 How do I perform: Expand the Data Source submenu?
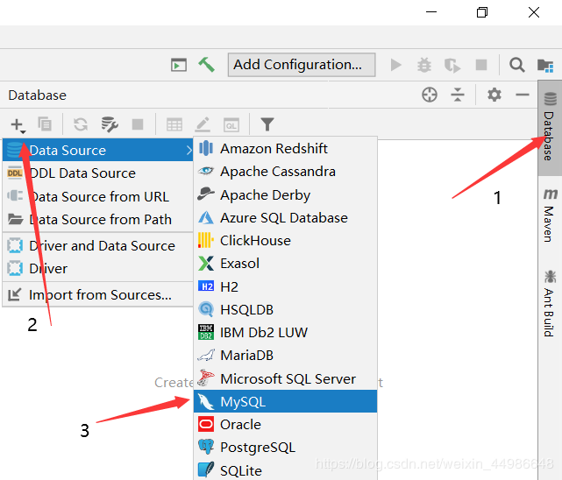[98, 150]
